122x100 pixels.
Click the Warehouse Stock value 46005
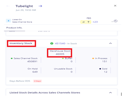60,54
